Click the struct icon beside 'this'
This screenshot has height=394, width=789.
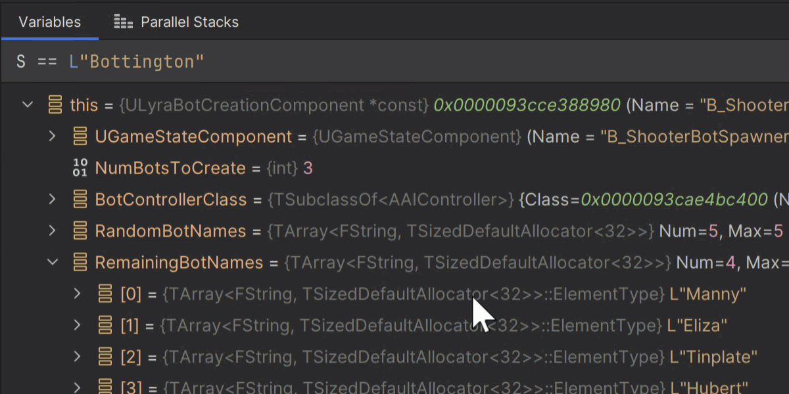pos(55,104)
